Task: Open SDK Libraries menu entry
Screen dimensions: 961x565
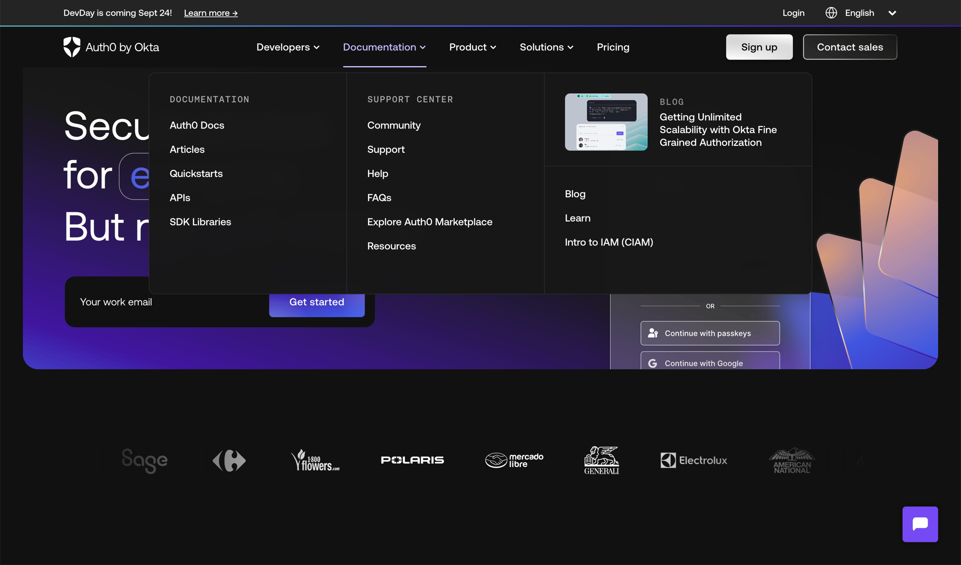Action: point(200,222)
